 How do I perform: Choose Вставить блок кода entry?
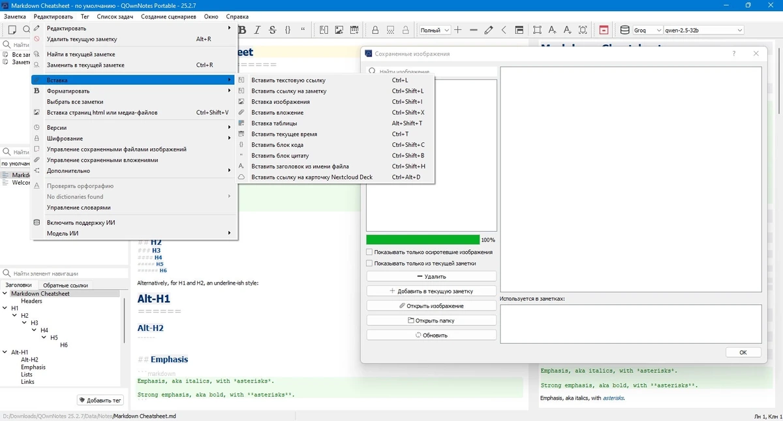[336, 145]
